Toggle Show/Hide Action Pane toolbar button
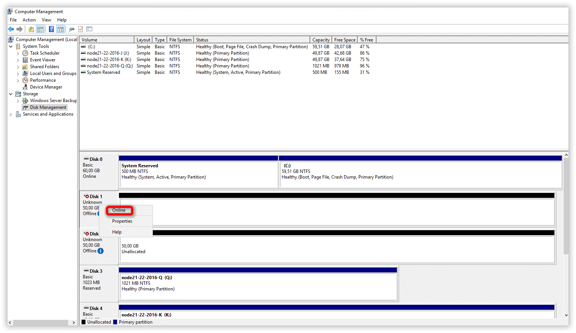Viewport: 576px width, 333px height. click(x=60, y=29)
